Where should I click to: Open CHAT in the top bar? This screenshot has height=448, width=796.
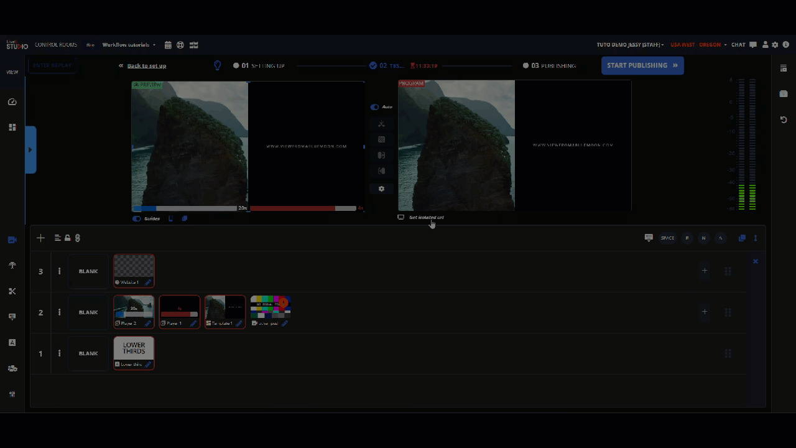coord(738,45)
